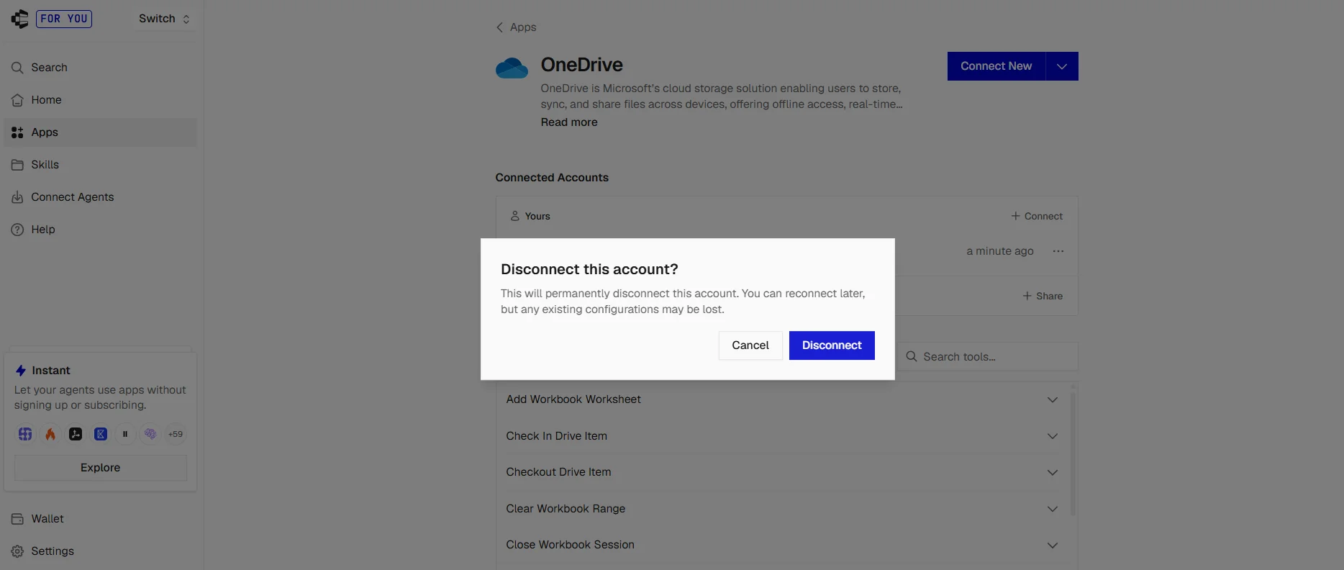Viewport: 1344px width, 570px height.
Task: Open the Connect New dropdown arrow
Action: pyautogui.click(x=1062, y=66)
